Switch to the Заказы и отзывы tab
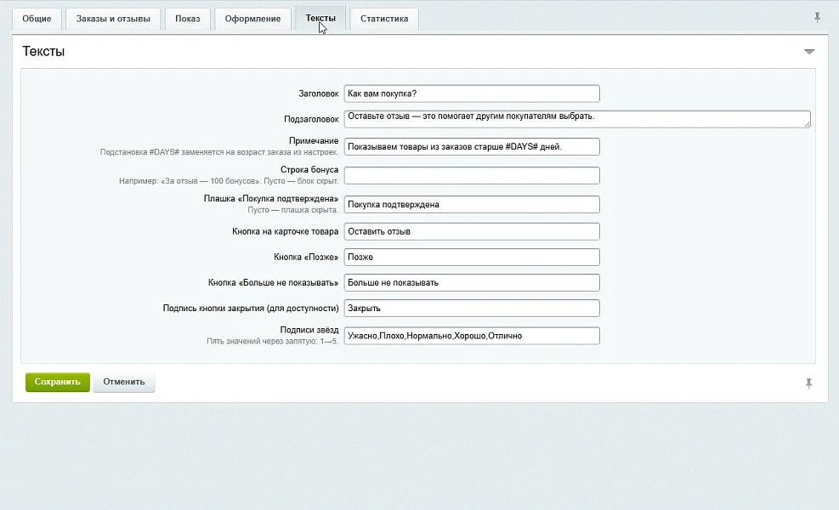Image resolution: width=839 pixels, height=510 pixels. (113, 19)
